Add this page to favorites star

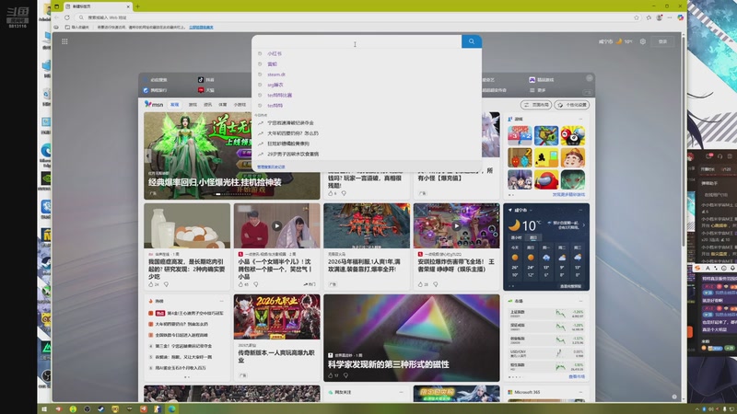click(x=637, y=17)
